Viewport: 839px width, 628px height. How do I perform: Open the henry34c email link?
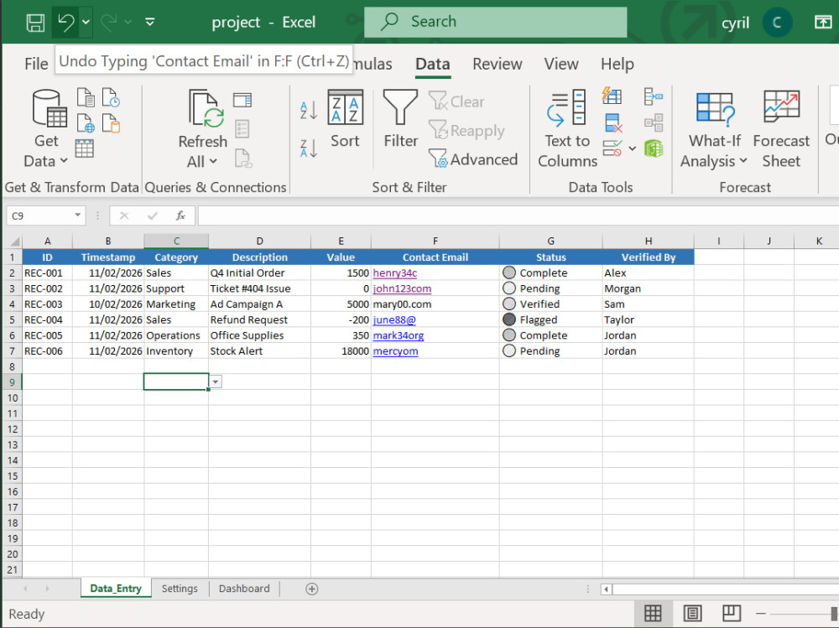coord(395,272)
